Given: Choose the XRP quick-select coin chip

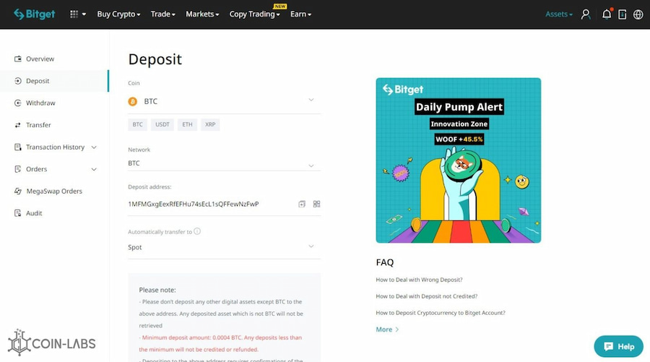Looking at the screenshot, I should [x=210, y=124].
